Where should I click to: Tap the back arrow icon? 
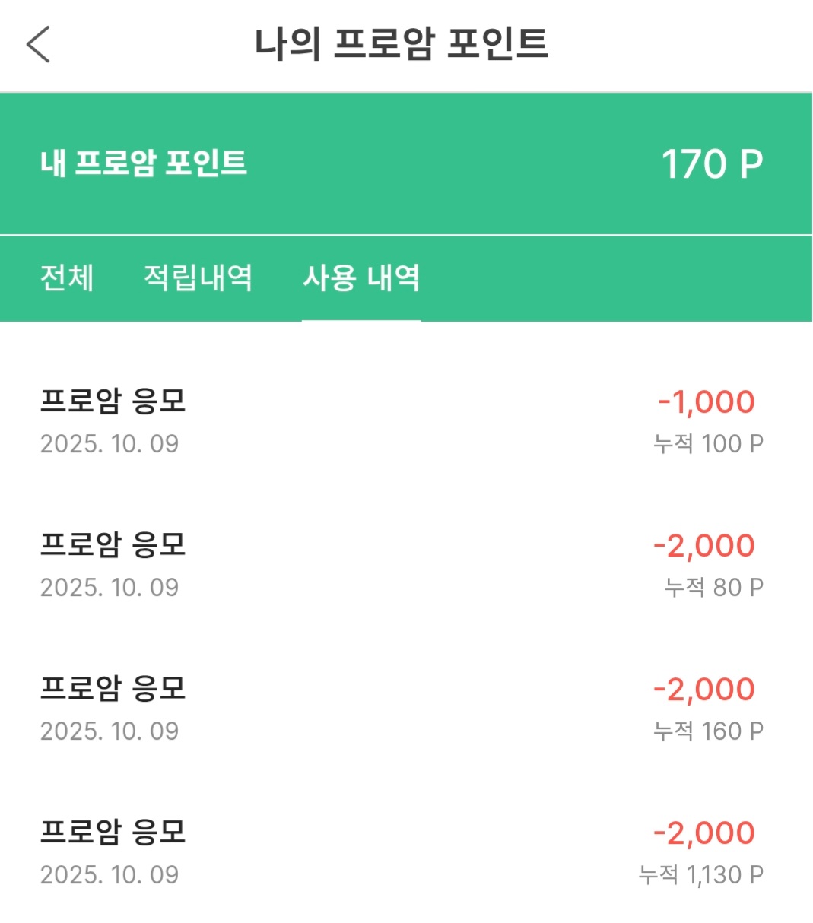[38, 44]
